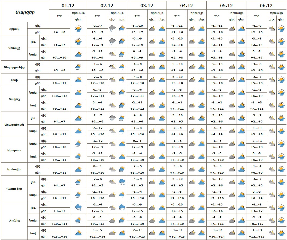Click the +13...+16 temperature cell
This screenshot has height=240, width=287.
pyautogui.click(x=59, y=236)
